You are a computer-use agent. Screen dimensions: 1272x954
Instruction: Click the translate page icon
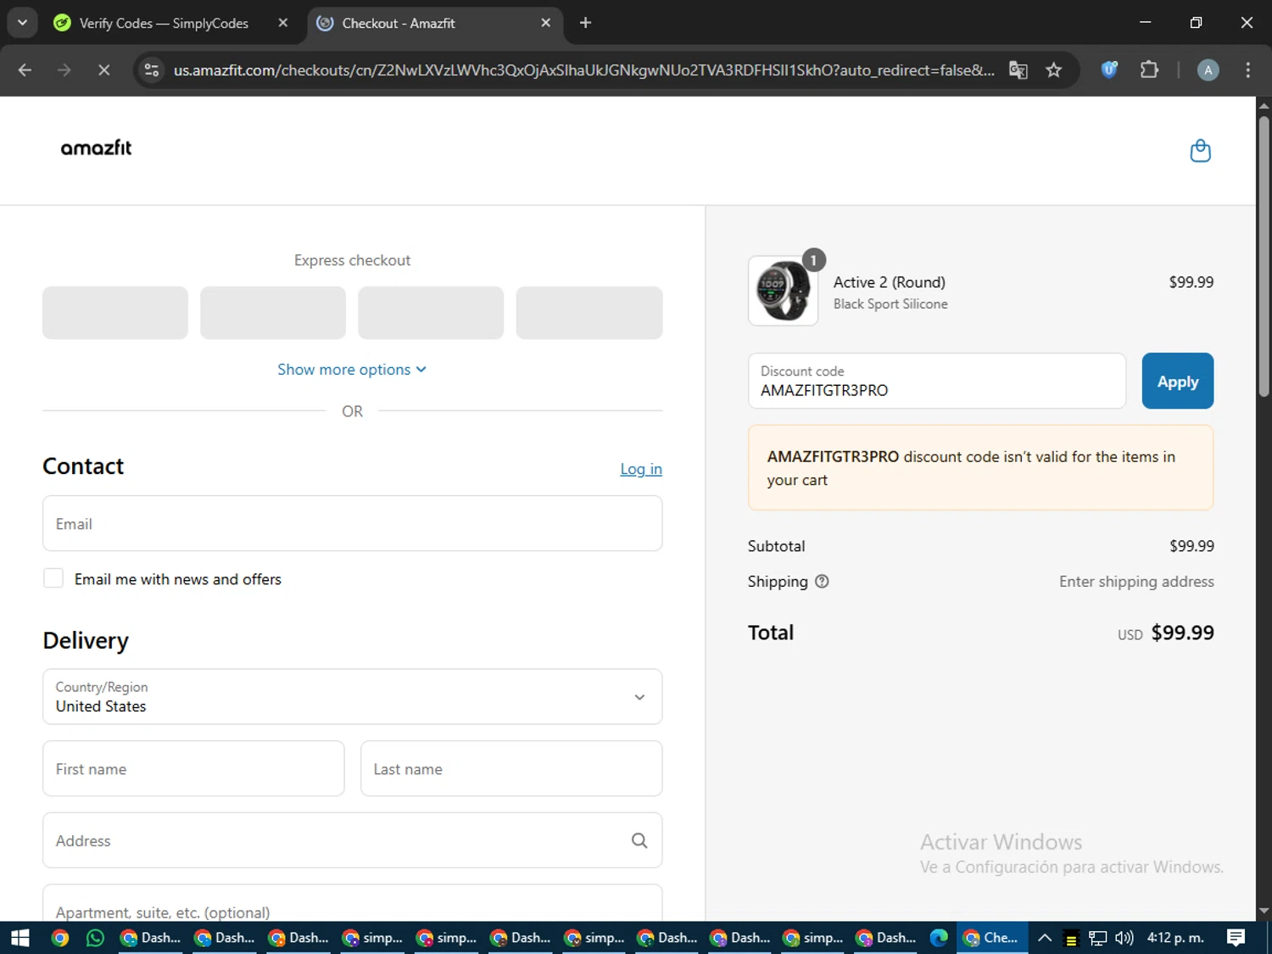[1018, 70]
